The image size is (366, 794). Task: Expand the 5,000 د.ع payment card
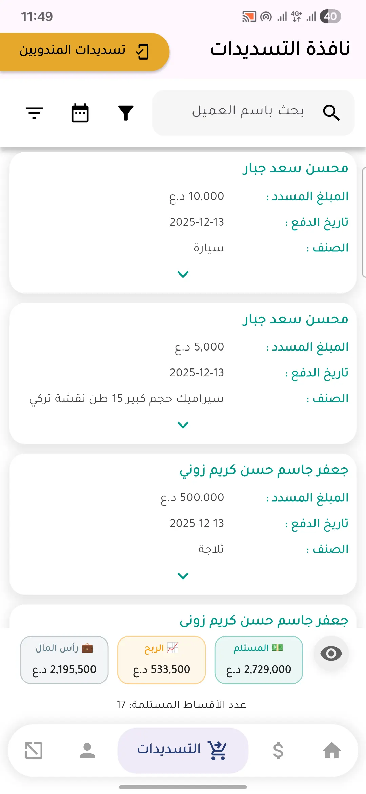[x=183, y=425]
